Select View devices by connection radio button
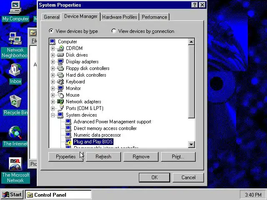This screenshot has width=267, height=200. tap(114, 31)
